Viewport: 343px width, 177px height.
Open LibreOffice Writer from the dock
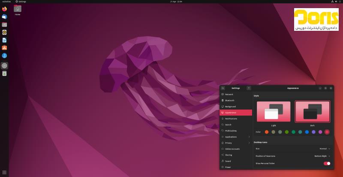point(4,40)
